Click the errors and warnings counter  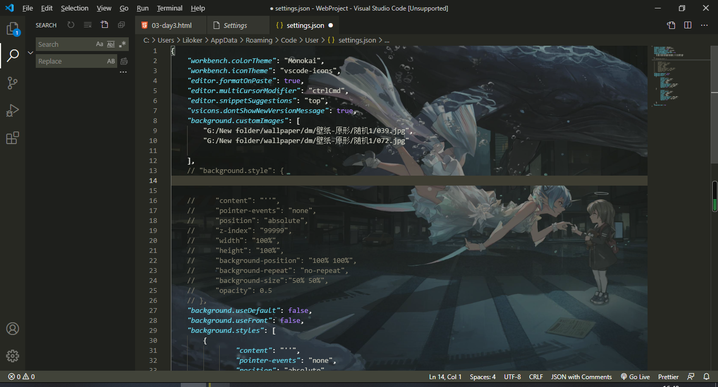click(21, 376)
